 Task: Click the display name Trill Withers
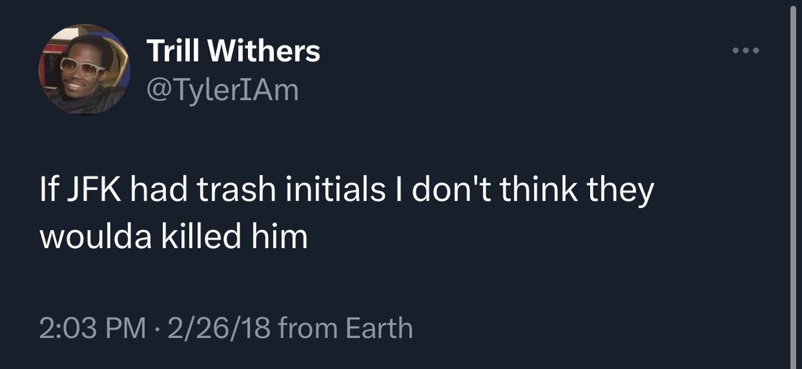pyautogui.click(x=233, y=51)
